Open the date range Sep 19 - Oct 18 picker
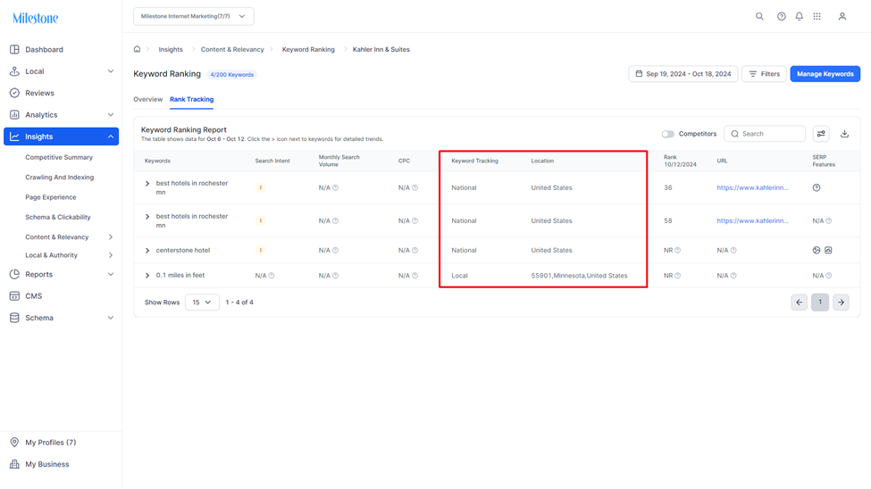871x489 pixels. click(x=683, y=74)
